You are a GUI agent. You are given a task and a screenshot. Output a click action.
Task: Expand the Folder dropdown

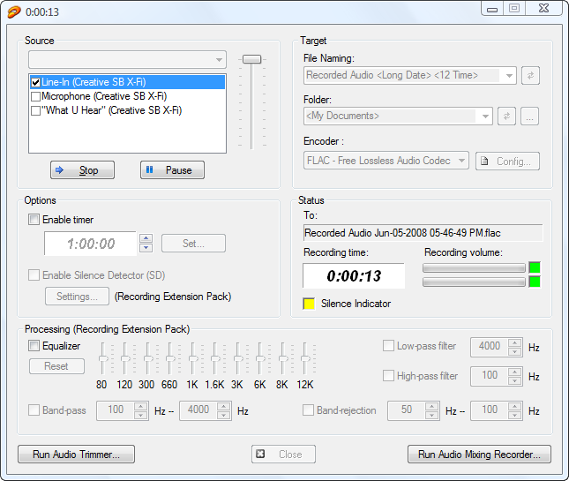(x=485, y=116)
